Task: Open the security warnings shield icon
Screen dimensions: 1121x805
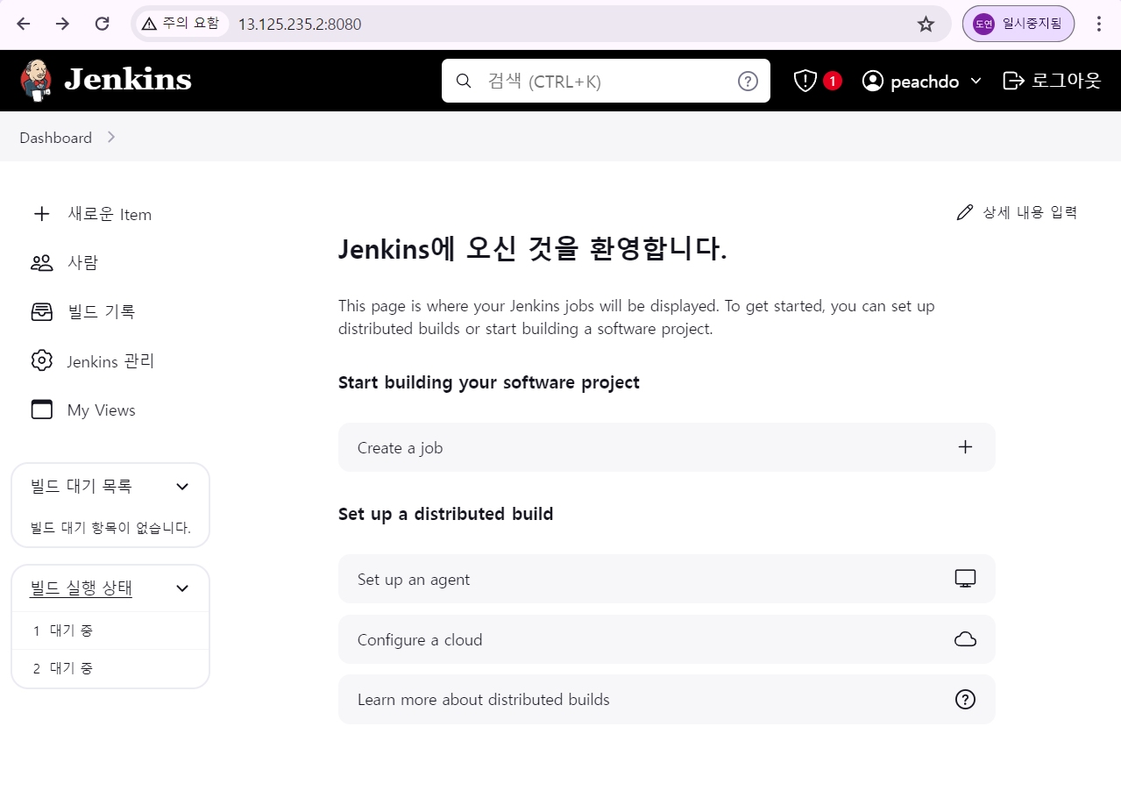Action: (x=805, y=81)
